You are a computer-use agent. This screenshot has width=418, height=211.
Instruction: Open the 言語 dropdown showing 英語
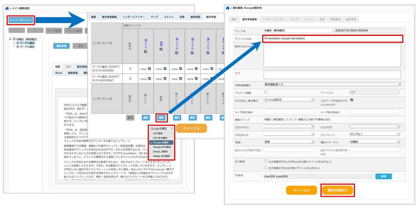click(x=289, y=142)
